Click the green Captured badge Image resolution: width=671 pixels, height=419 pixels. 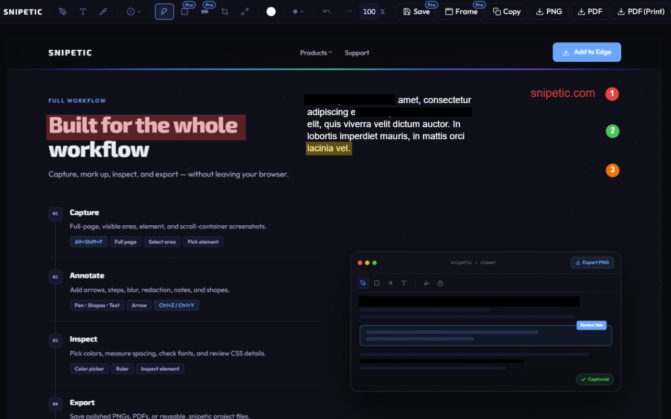pyautogui.click(x=595, y=379)
